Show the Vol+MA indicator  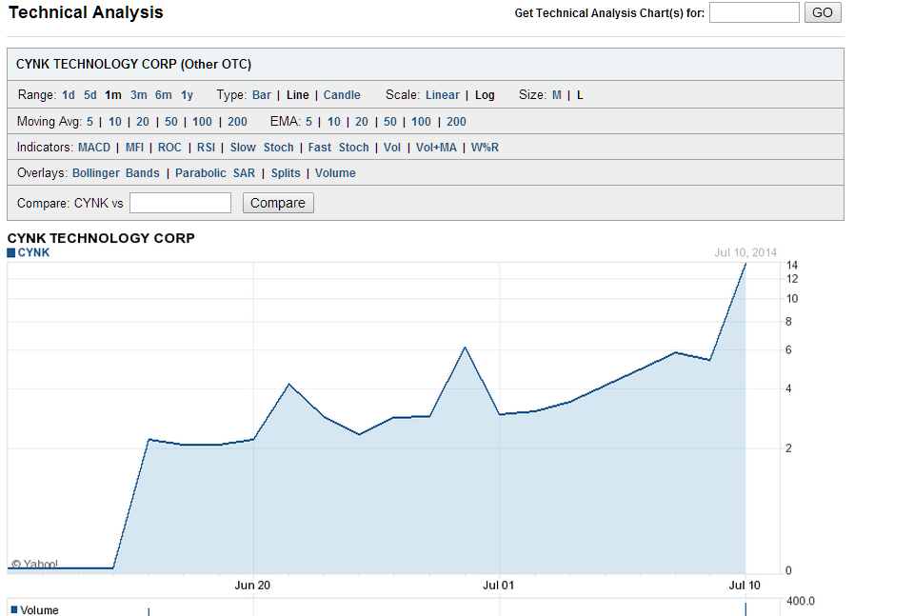436,148
